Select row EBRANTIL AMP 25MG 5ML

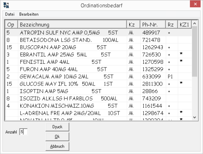98,55
